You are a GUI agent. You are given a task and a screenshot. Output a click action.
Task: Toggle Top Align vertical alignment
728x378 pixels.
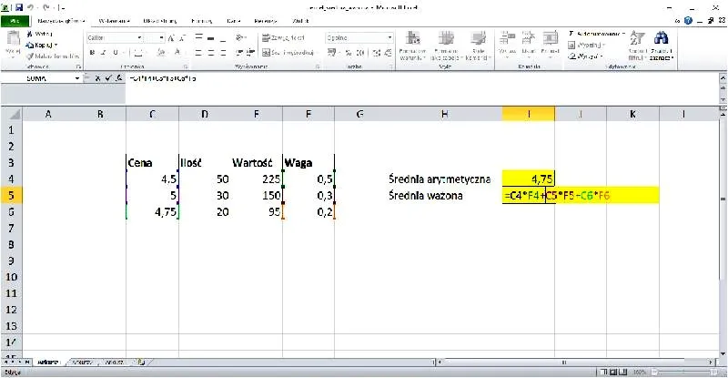[x=198, y=37]
